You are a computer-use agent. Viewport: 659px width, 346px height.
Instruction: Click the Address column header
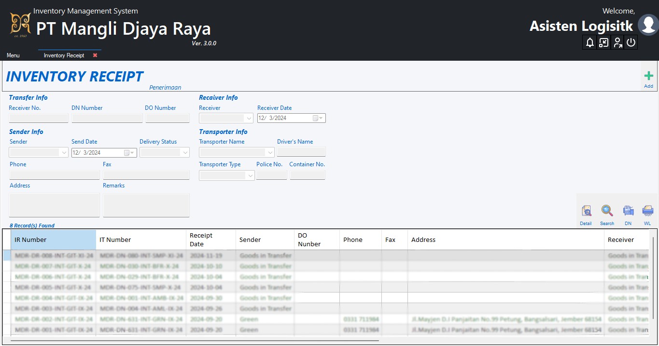tap(505, 240)
